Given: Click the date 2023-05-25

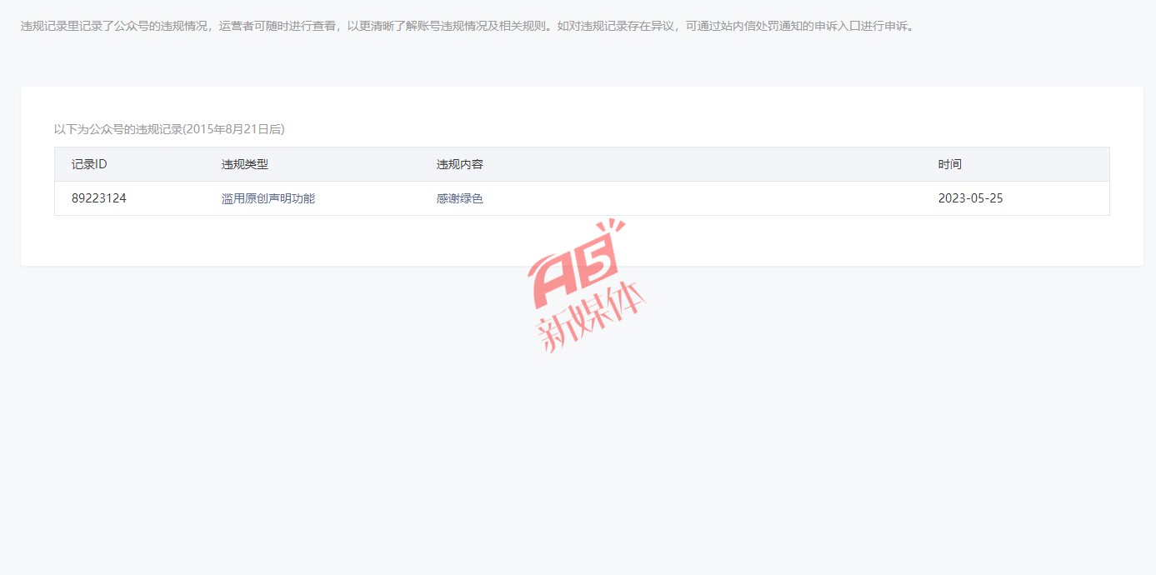Looking at the screenshot, I should click(x=970, y=198).
